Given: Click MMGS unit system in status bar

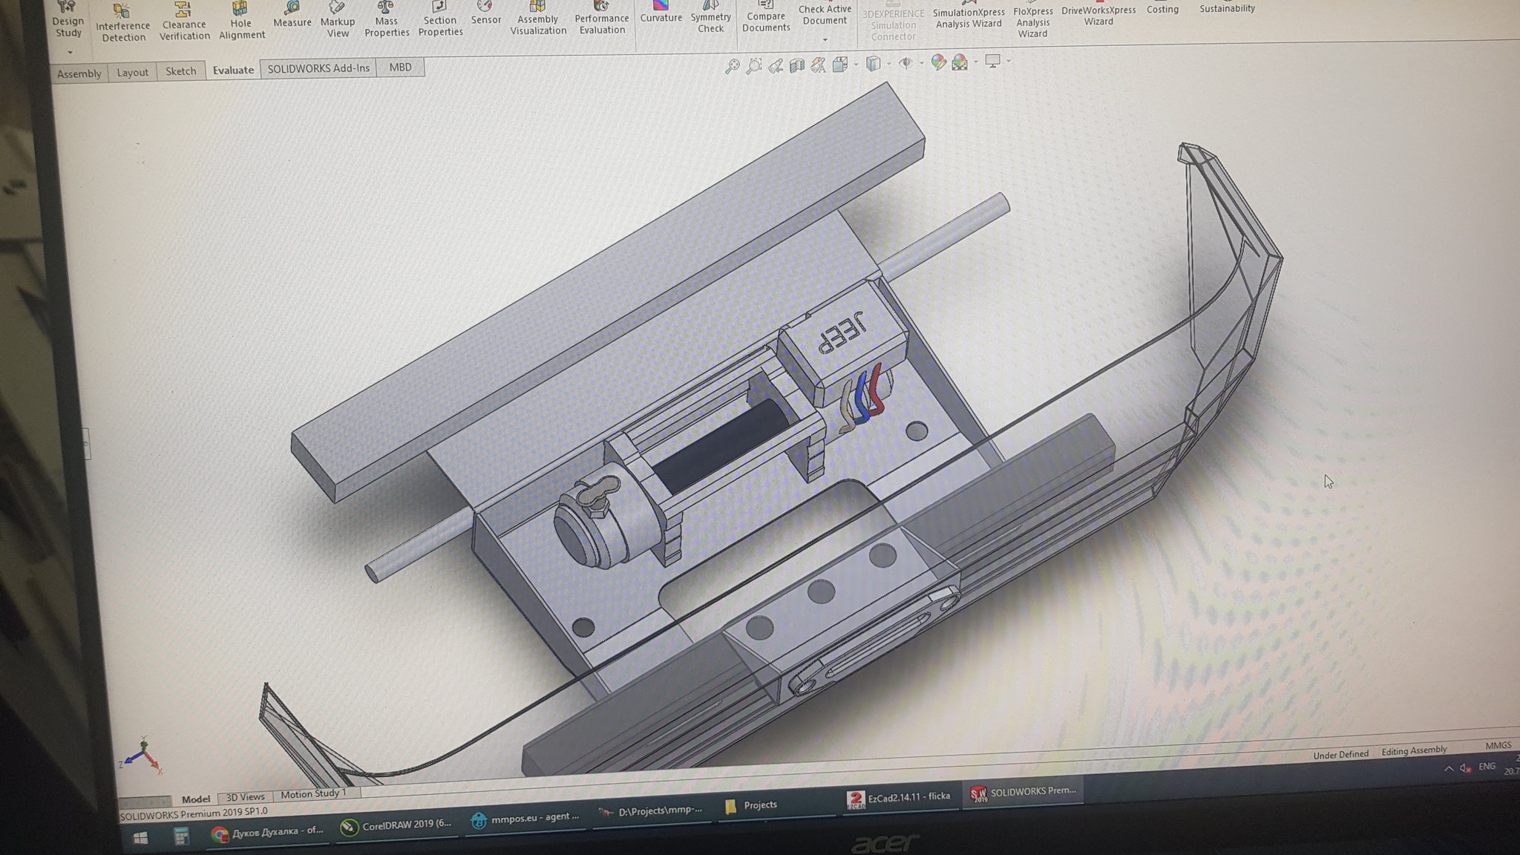Looking at the screenshot, I should click(1498, 745).
